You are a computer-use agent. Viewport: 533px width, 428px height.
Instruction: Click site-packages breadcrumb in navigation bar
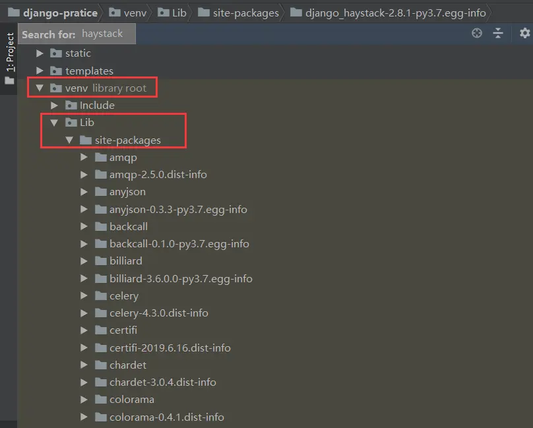click(238, 13)
